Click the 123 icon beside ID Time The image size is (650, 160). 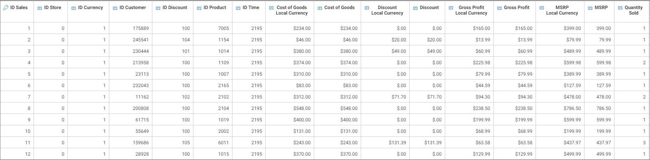pos(238,8)
